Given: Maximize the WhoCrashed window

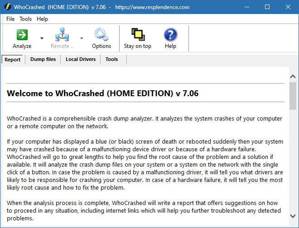Looking at the screenshot, I should point(267,7).
